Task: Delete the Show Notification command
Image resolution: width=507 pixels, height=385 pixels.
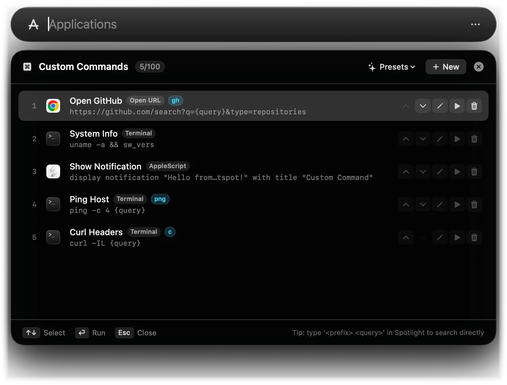Action: pos(474,171)
